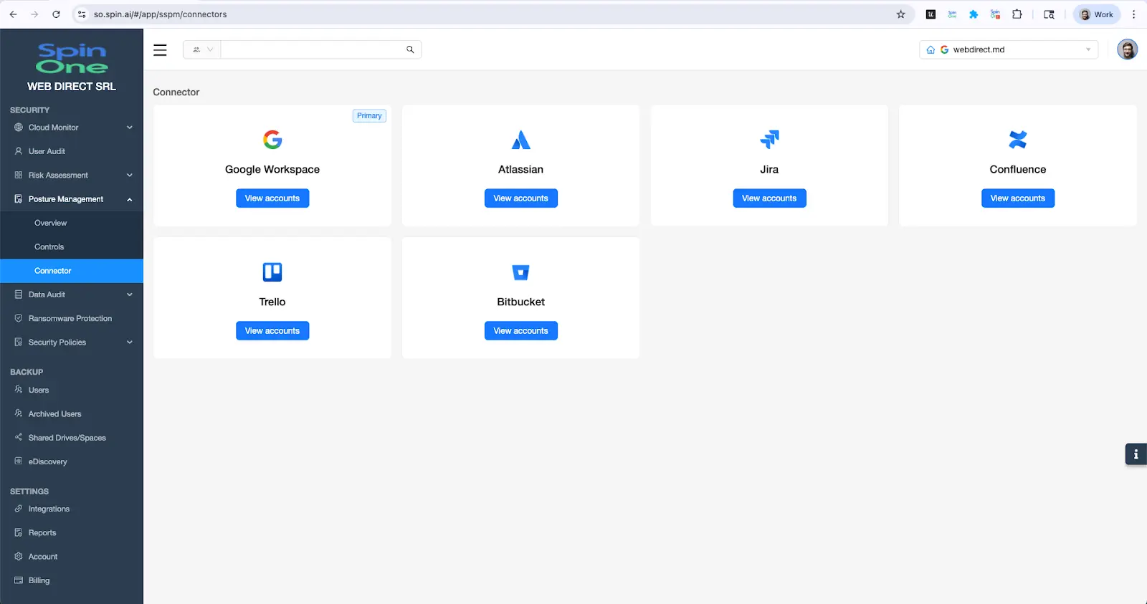View accounts for Bitbucket
The height and width of the screenshot is (604, 1147).
(521, 331)
